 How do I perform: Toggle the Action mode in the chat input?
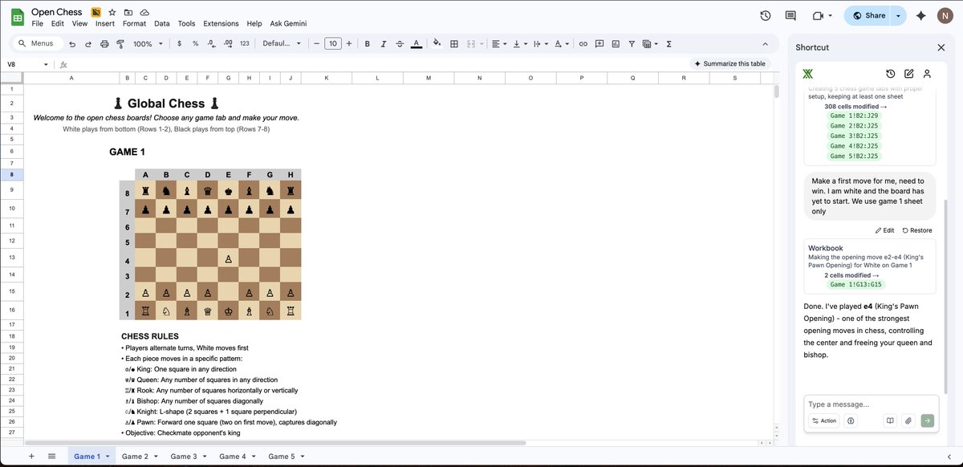pos(823,420)
